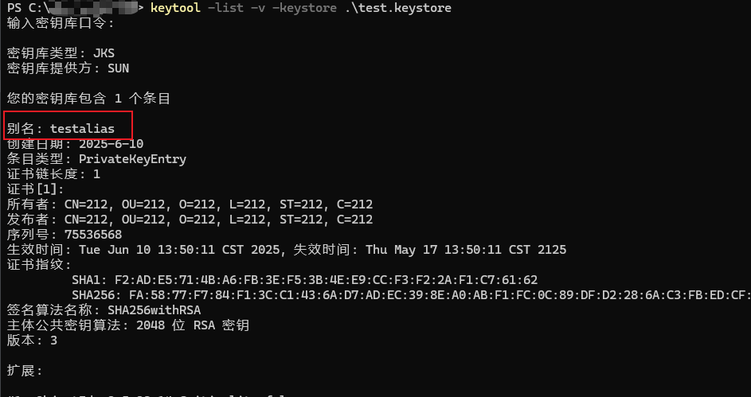Click the issuer line below the owner line

click(190, 220)
